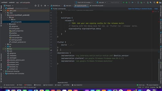The height and width of the screenshot is (91, 162).
Task: Click the Hide link in Flutter commands bar
Action: click(x=156, y=9)
